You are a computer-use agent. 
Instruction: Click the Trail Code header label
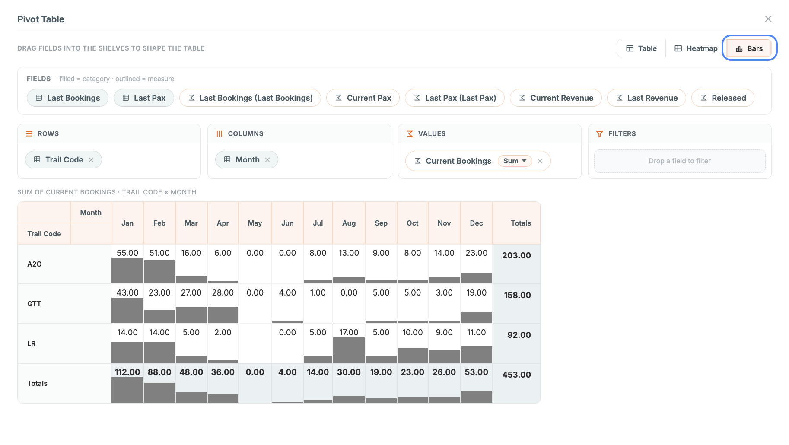point(44,234)
